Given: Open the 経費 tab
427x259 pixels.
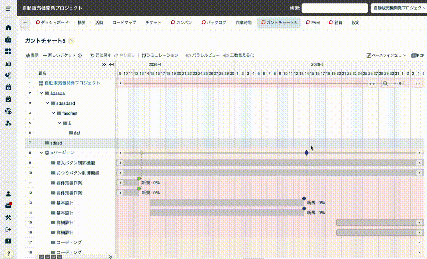Looking at the screenshot, I should [336, 23].
